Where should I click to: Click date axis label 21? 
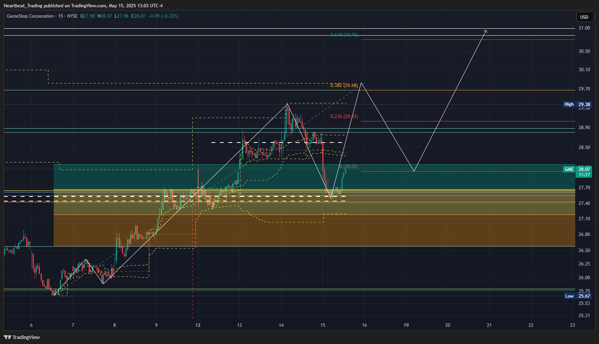pyautogui.click(x=489, y=325)
